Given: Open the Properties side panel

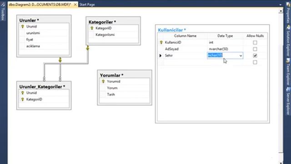Looking at the screenshot, I should (x=288, y=13).
